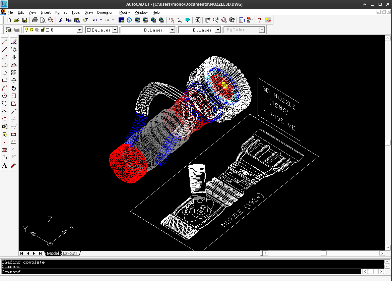Select the Array modify tool
The width and height of the screenshot is (392, 281).
tap(14, 73)
